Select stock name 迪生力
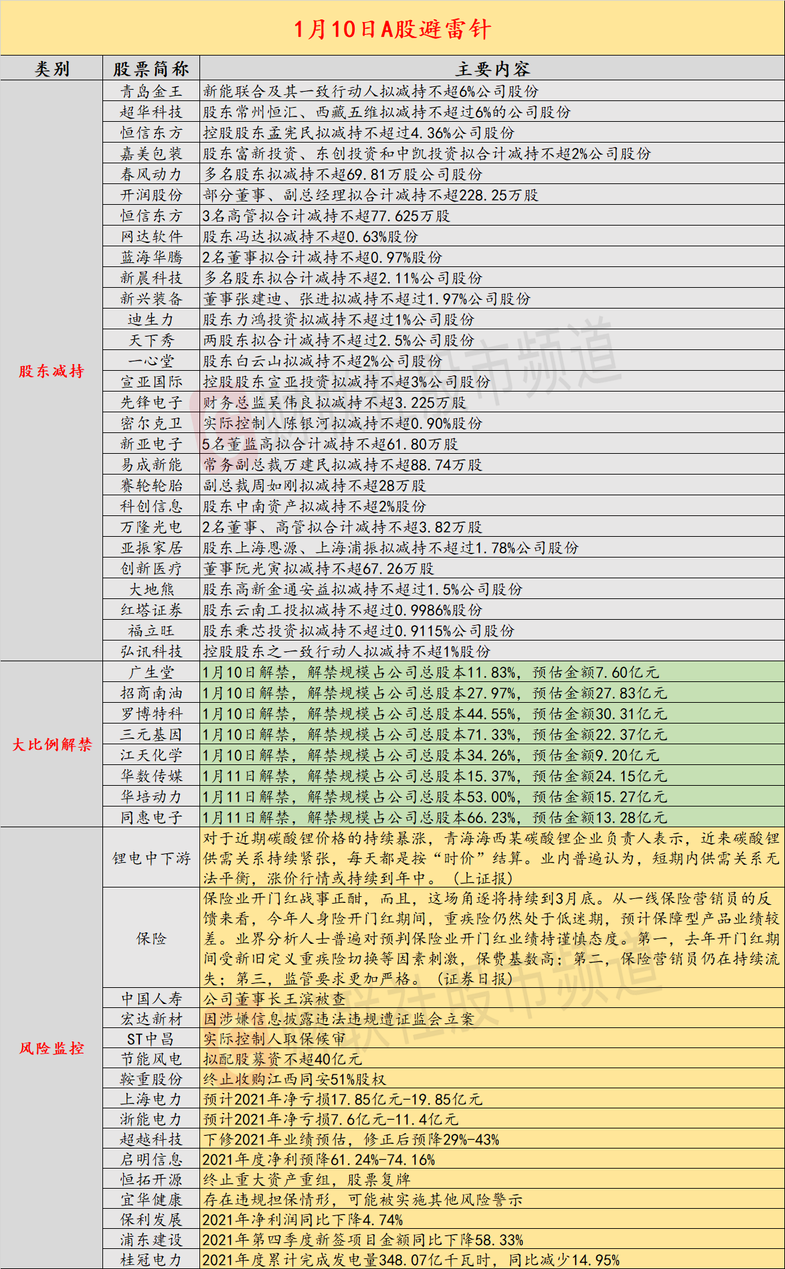 tap(151, 319)
